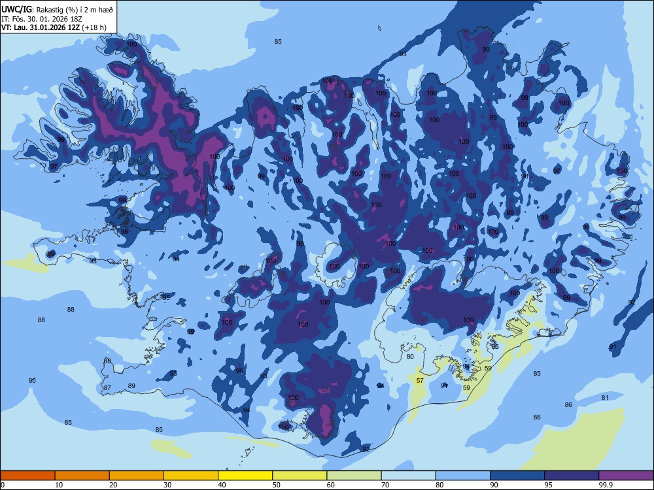
Task: Click the title 'UWC/IG: Rakastig (%) í 2 m hæð'
Action: point(57,9)
